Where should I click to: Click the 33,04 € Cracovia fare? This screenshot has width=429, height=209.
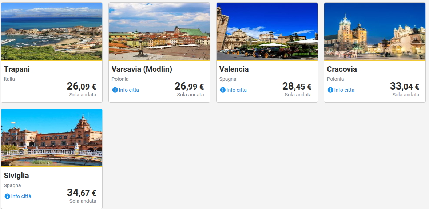point(405,86)
